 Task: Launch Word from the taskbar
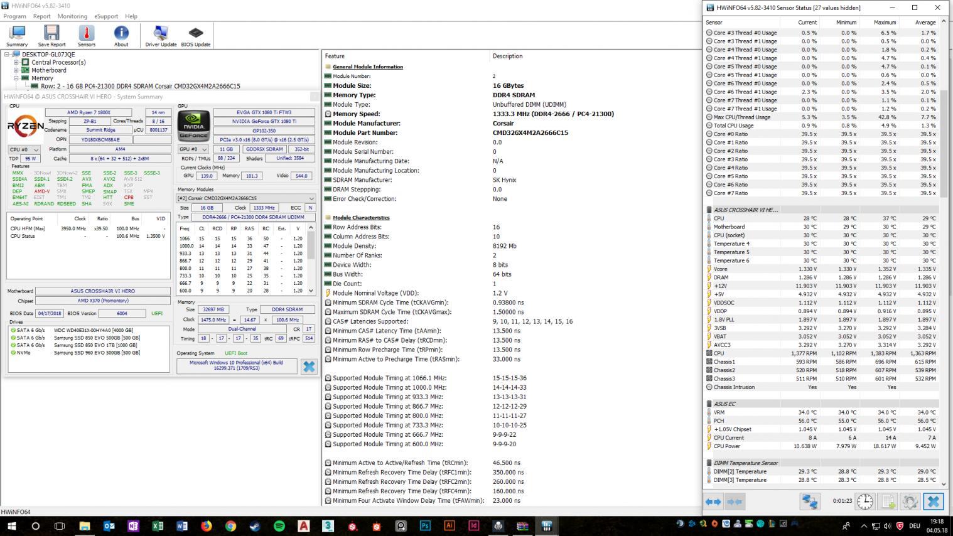pos(182,526)
